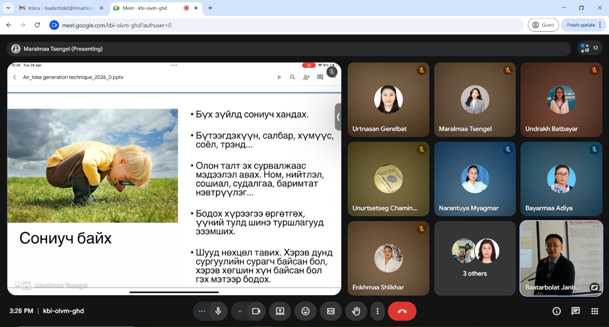Expand audio and video settings chevron

(240, 311)
